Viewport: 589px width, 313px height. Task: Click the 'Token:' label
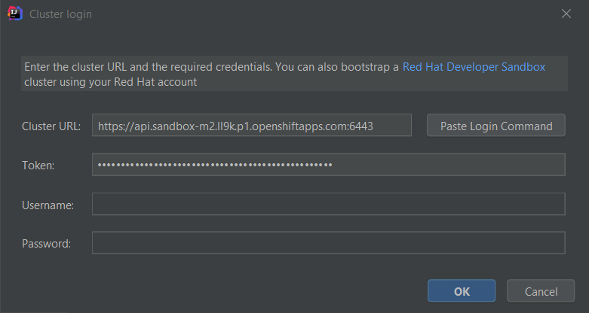(38, 166)
